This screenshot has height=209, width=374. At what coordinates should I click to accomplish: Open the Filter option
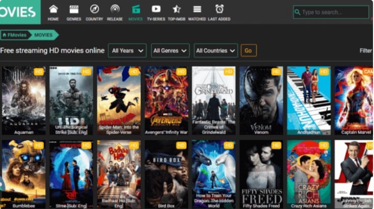(x=366, y=50)
